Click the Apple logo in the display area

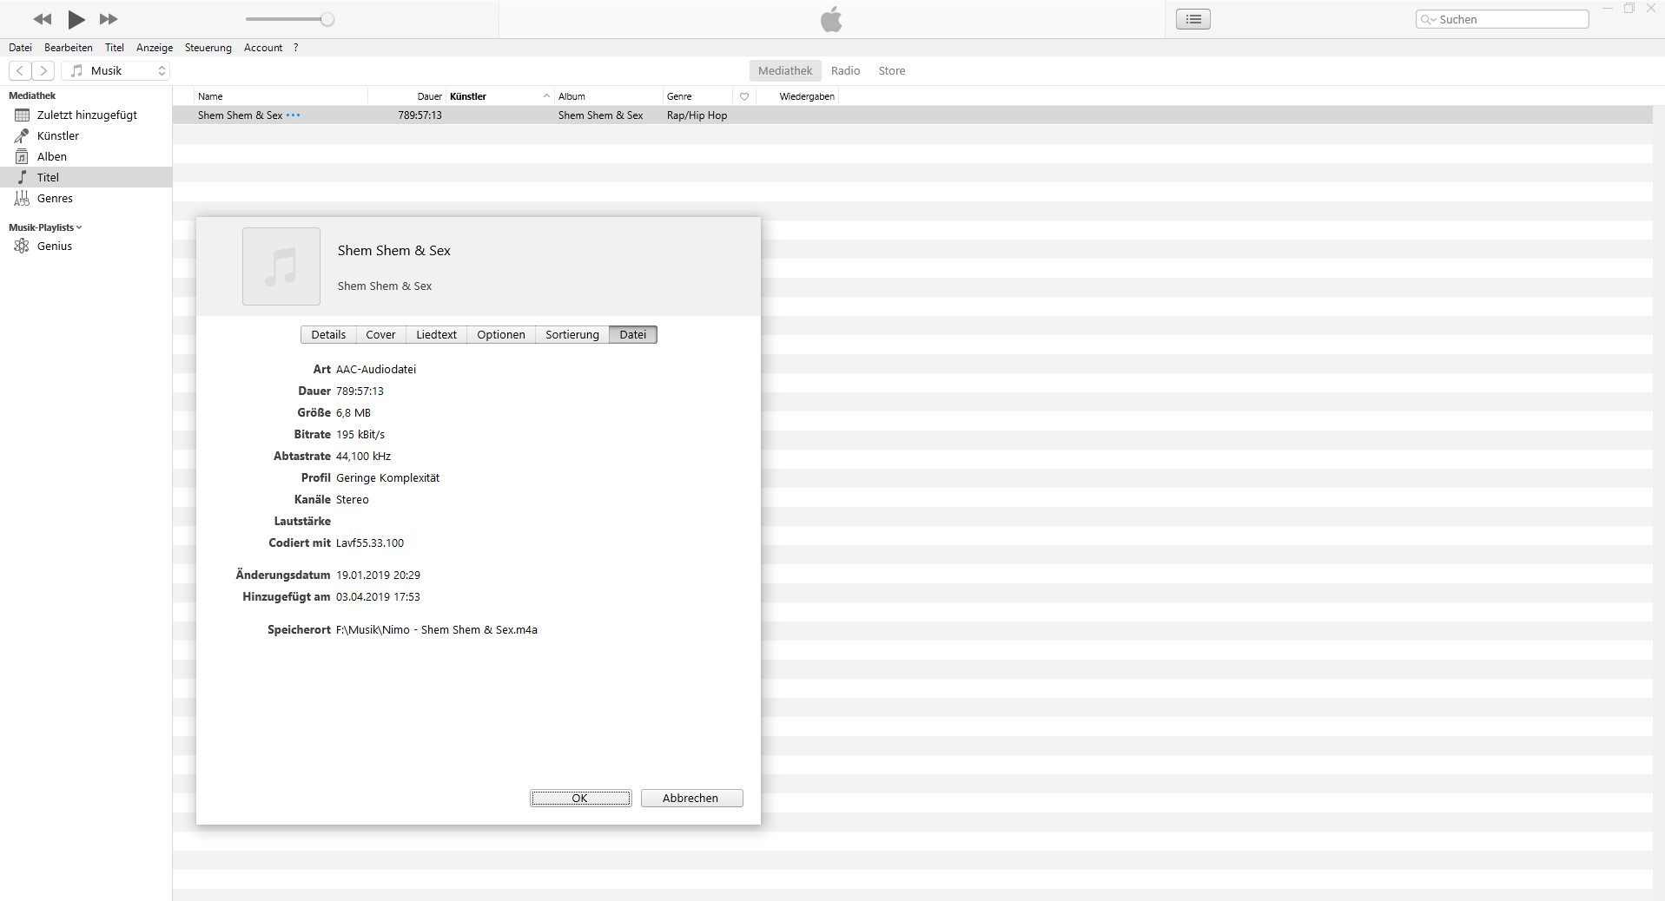click(831, 19)
